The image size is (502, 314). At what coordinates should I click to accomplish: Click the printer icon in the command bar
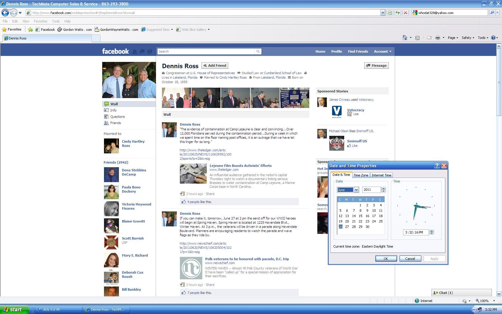click(x=438, y=38)
